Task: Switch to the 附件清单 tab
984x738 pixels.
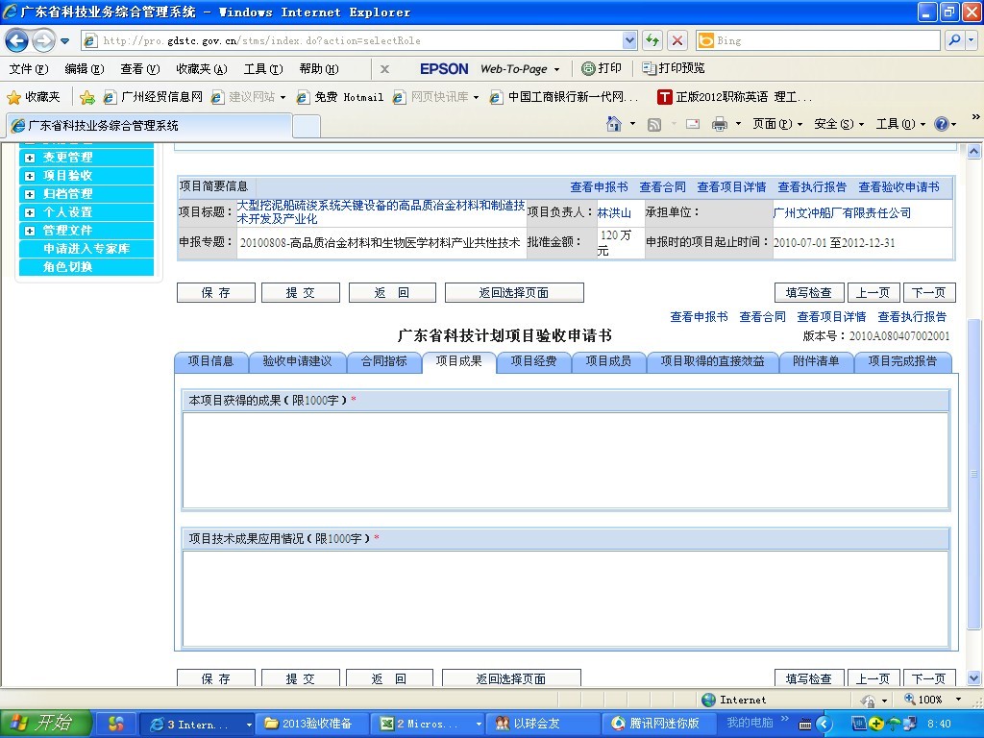Action: coord(816,361)
